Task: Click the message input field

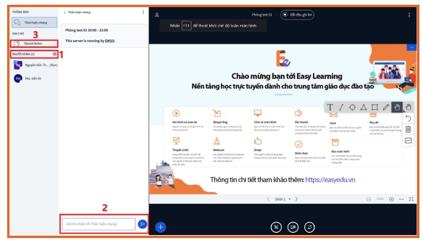Action: [99, 224]
